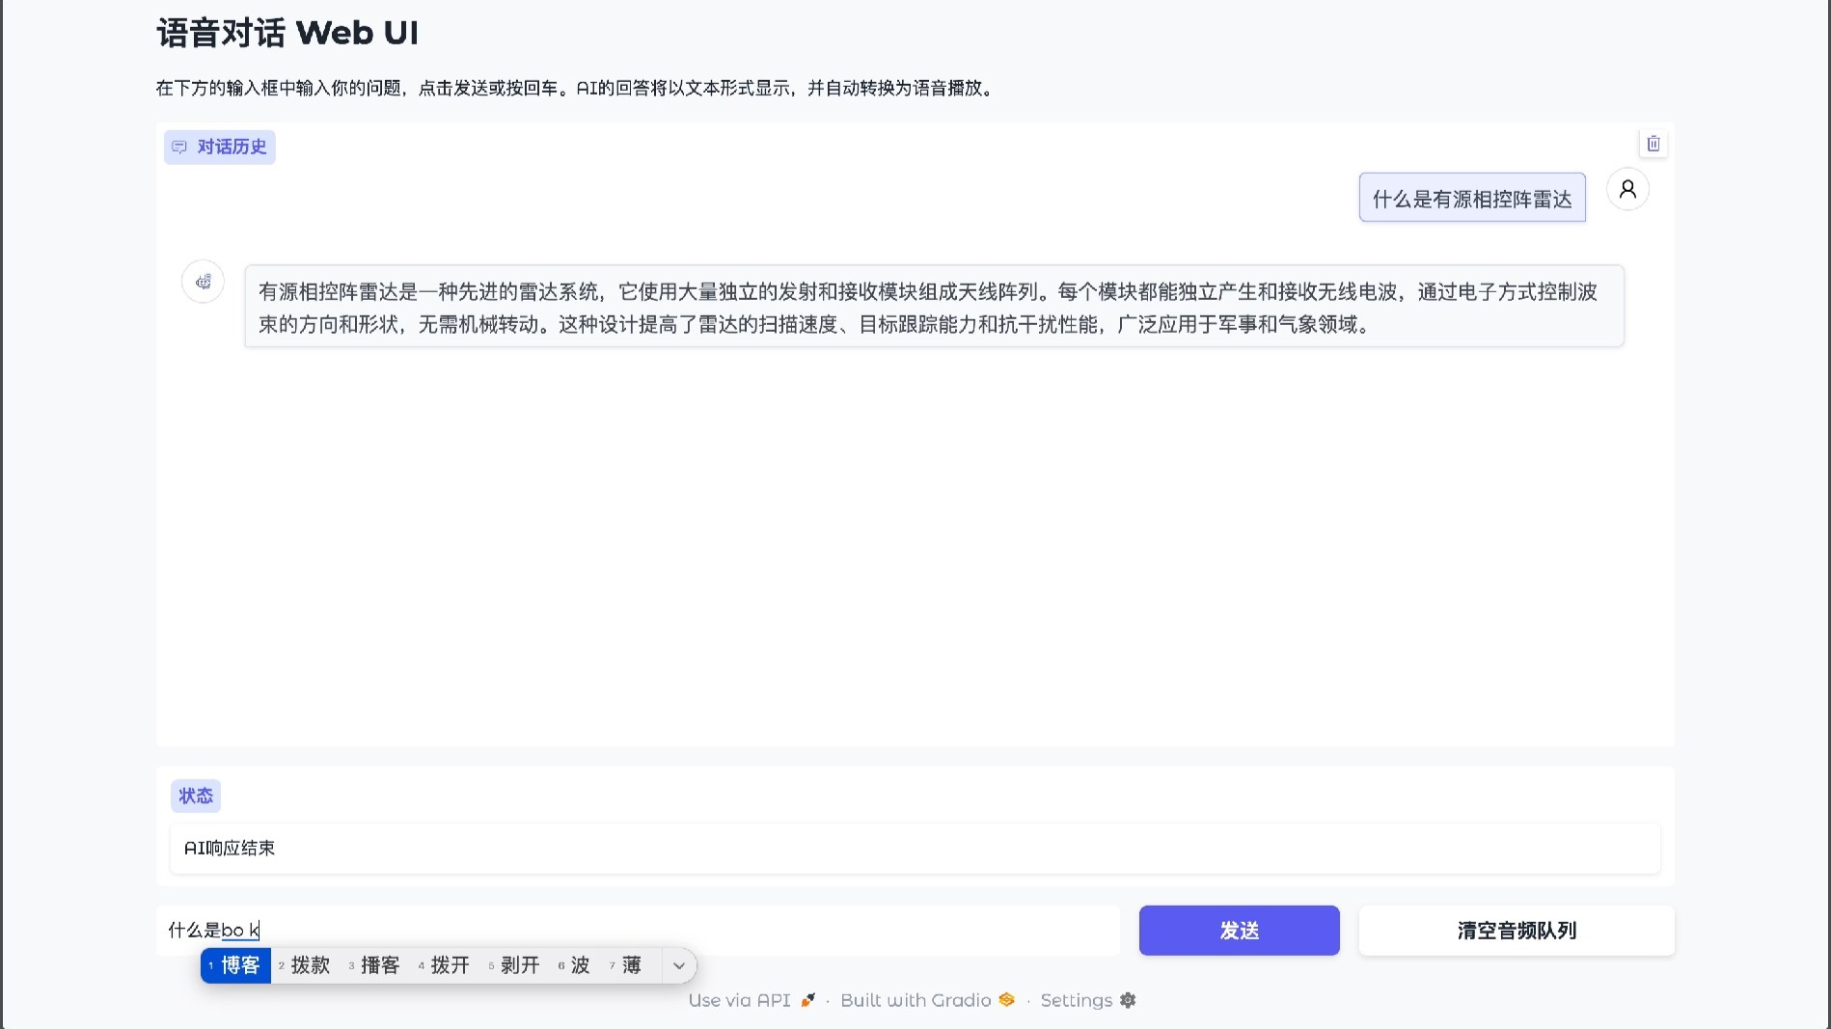Image resolution: width=1831 pixels, height=1029 pixels.
Task: Clear the conversation history via trash icon
Action: pos(1653,144)
